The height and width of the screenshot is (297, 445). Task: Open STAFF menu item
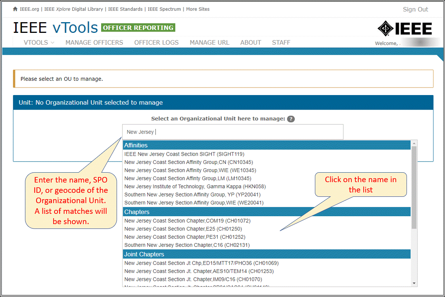tap(281, 42)
